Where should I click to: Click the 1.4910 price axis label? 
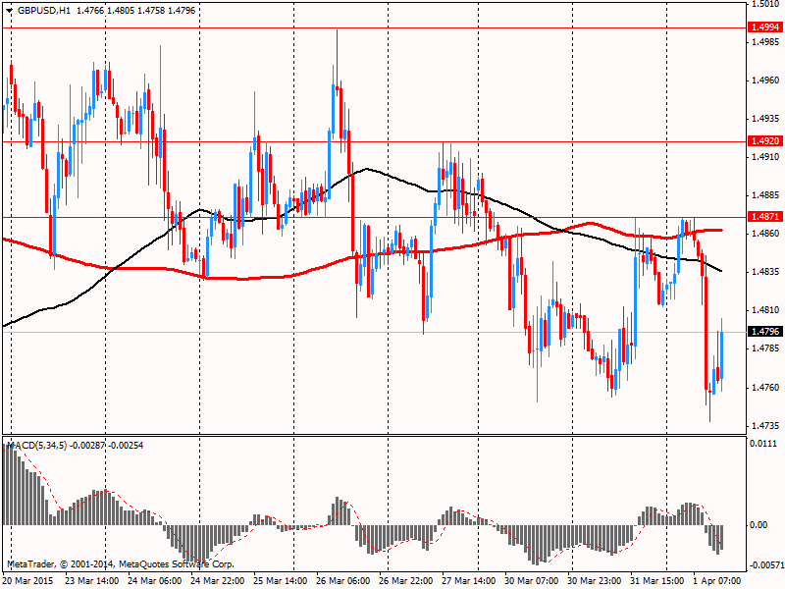765,157
